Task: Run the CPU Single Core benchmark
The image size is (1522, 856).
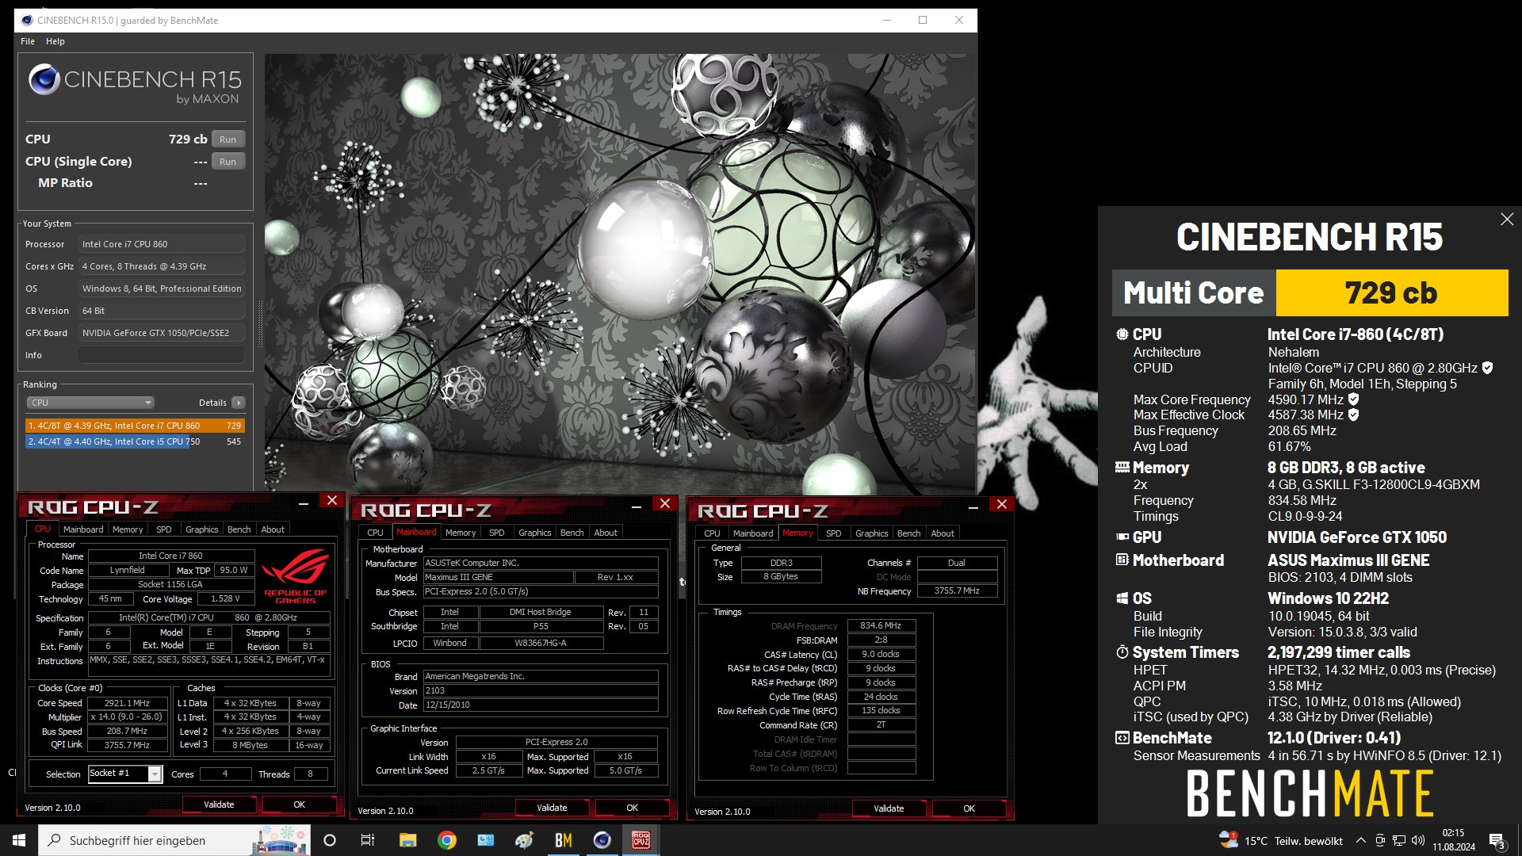Action: (x=228, y=162)
